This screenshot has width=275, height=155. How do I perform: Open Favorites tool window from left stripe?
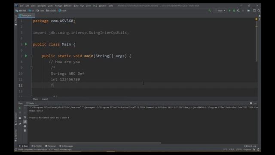(x=16, y=136)
